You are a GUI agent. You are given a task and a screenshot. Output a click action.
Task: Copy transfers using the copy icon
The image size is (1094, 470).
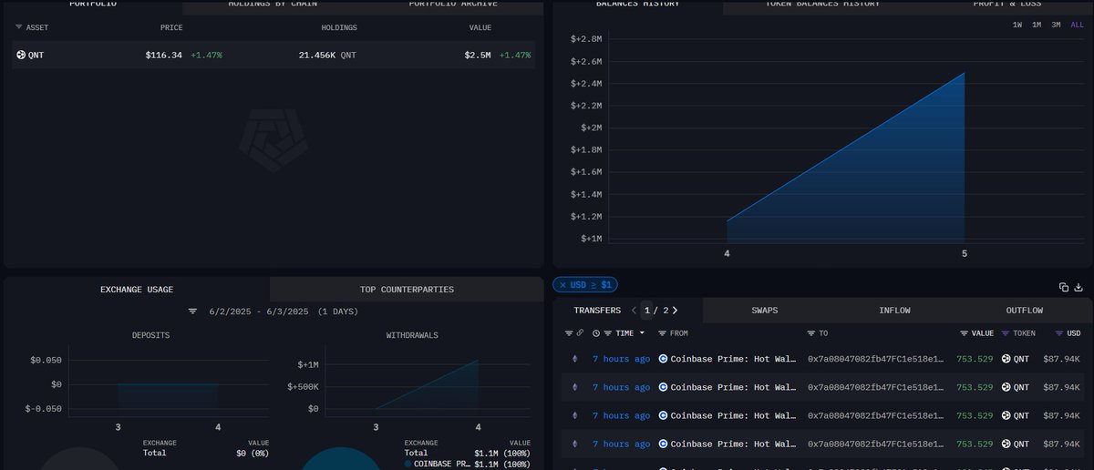pyautogui.click(x=1064, y=287)
